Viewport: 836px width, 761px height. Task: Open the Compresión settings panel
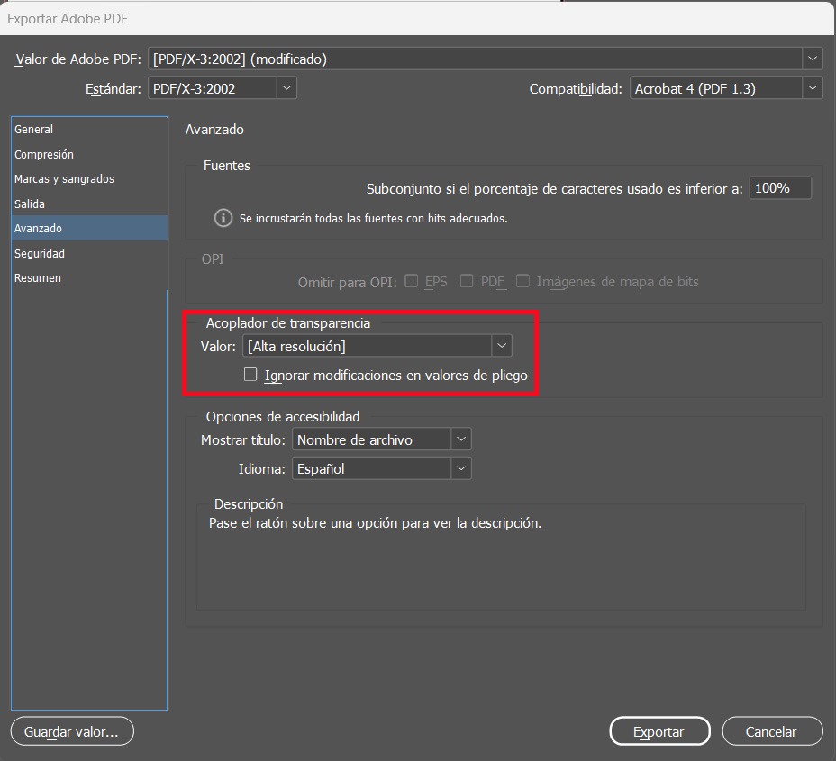pyautogui.click(x=44, y=155)
